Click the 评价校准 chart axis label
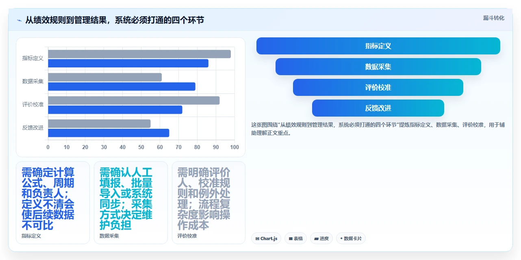Viewport: 521px width, 260px height. tap(33, 105)
